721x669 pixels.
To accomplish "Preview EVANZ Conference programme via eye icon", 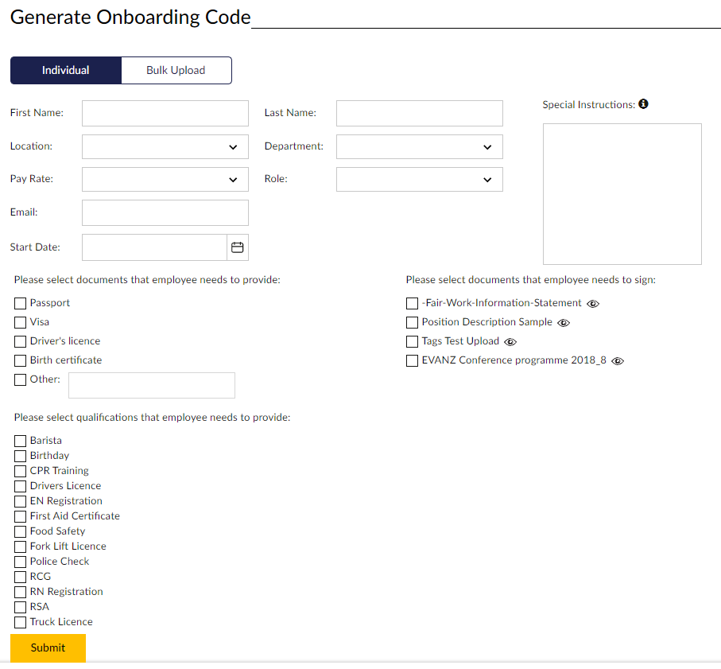I will pos(618,361).
